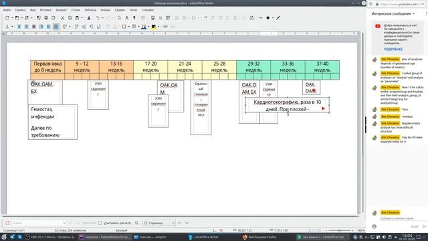
Task: Click the 29-32 недель table header cell
Action: [253, 67]
